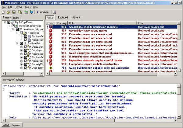The width and height of the screenshot is (183, 128).
Task: Sort by the Item column header
Action: 157,23
